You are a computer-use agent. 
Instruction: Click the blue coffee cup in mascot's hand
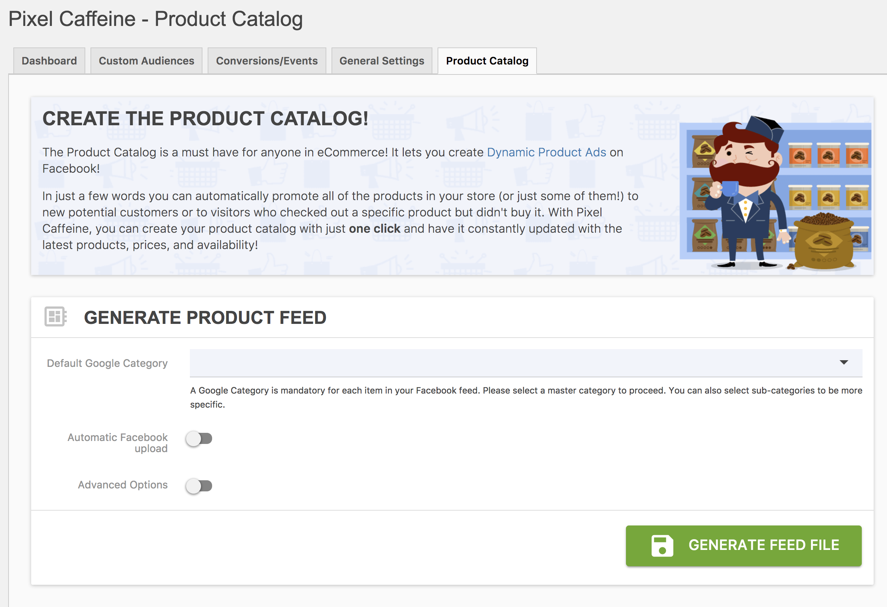coord(729,188)
